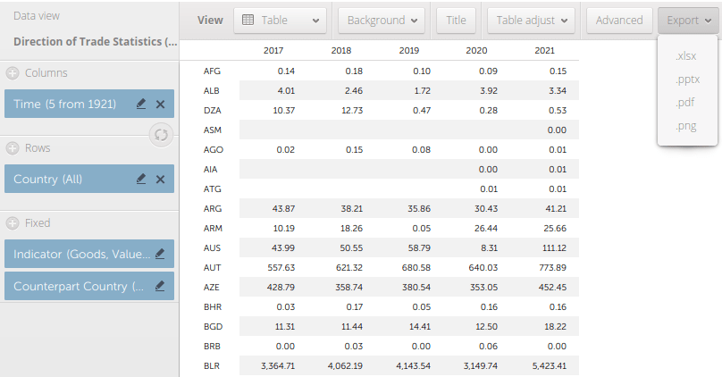Select the .png export option

pos(685,126)
